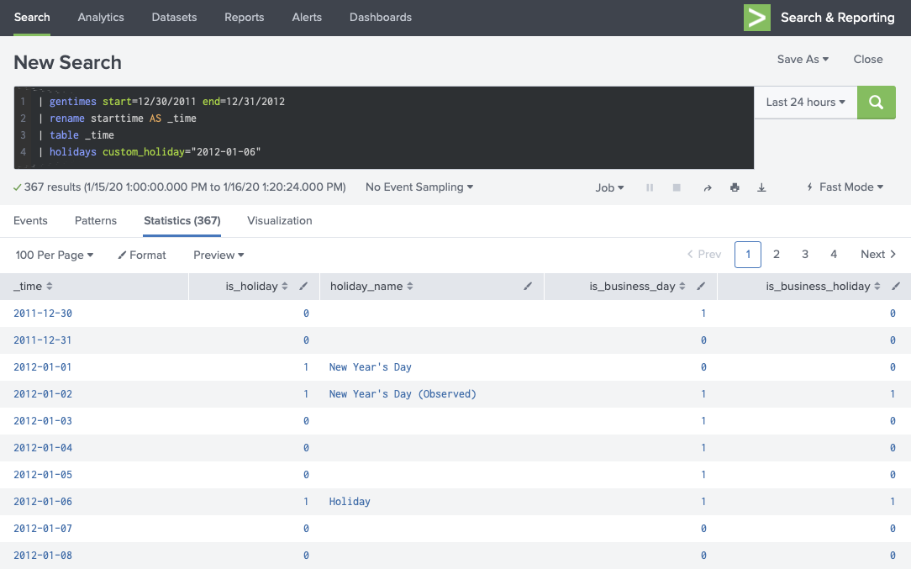The height and width of the screenshot is (569, 911).
Task: Run the search with the green magnifier button
Action: click(x=877, y=103)
